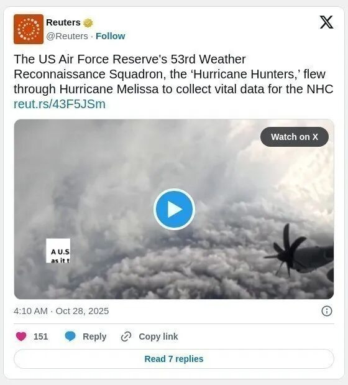Click the Reuters display name
Screen dimensions: 348x385
click(63, 22)
